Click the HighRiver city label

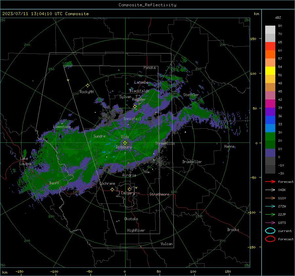point(136,230)
